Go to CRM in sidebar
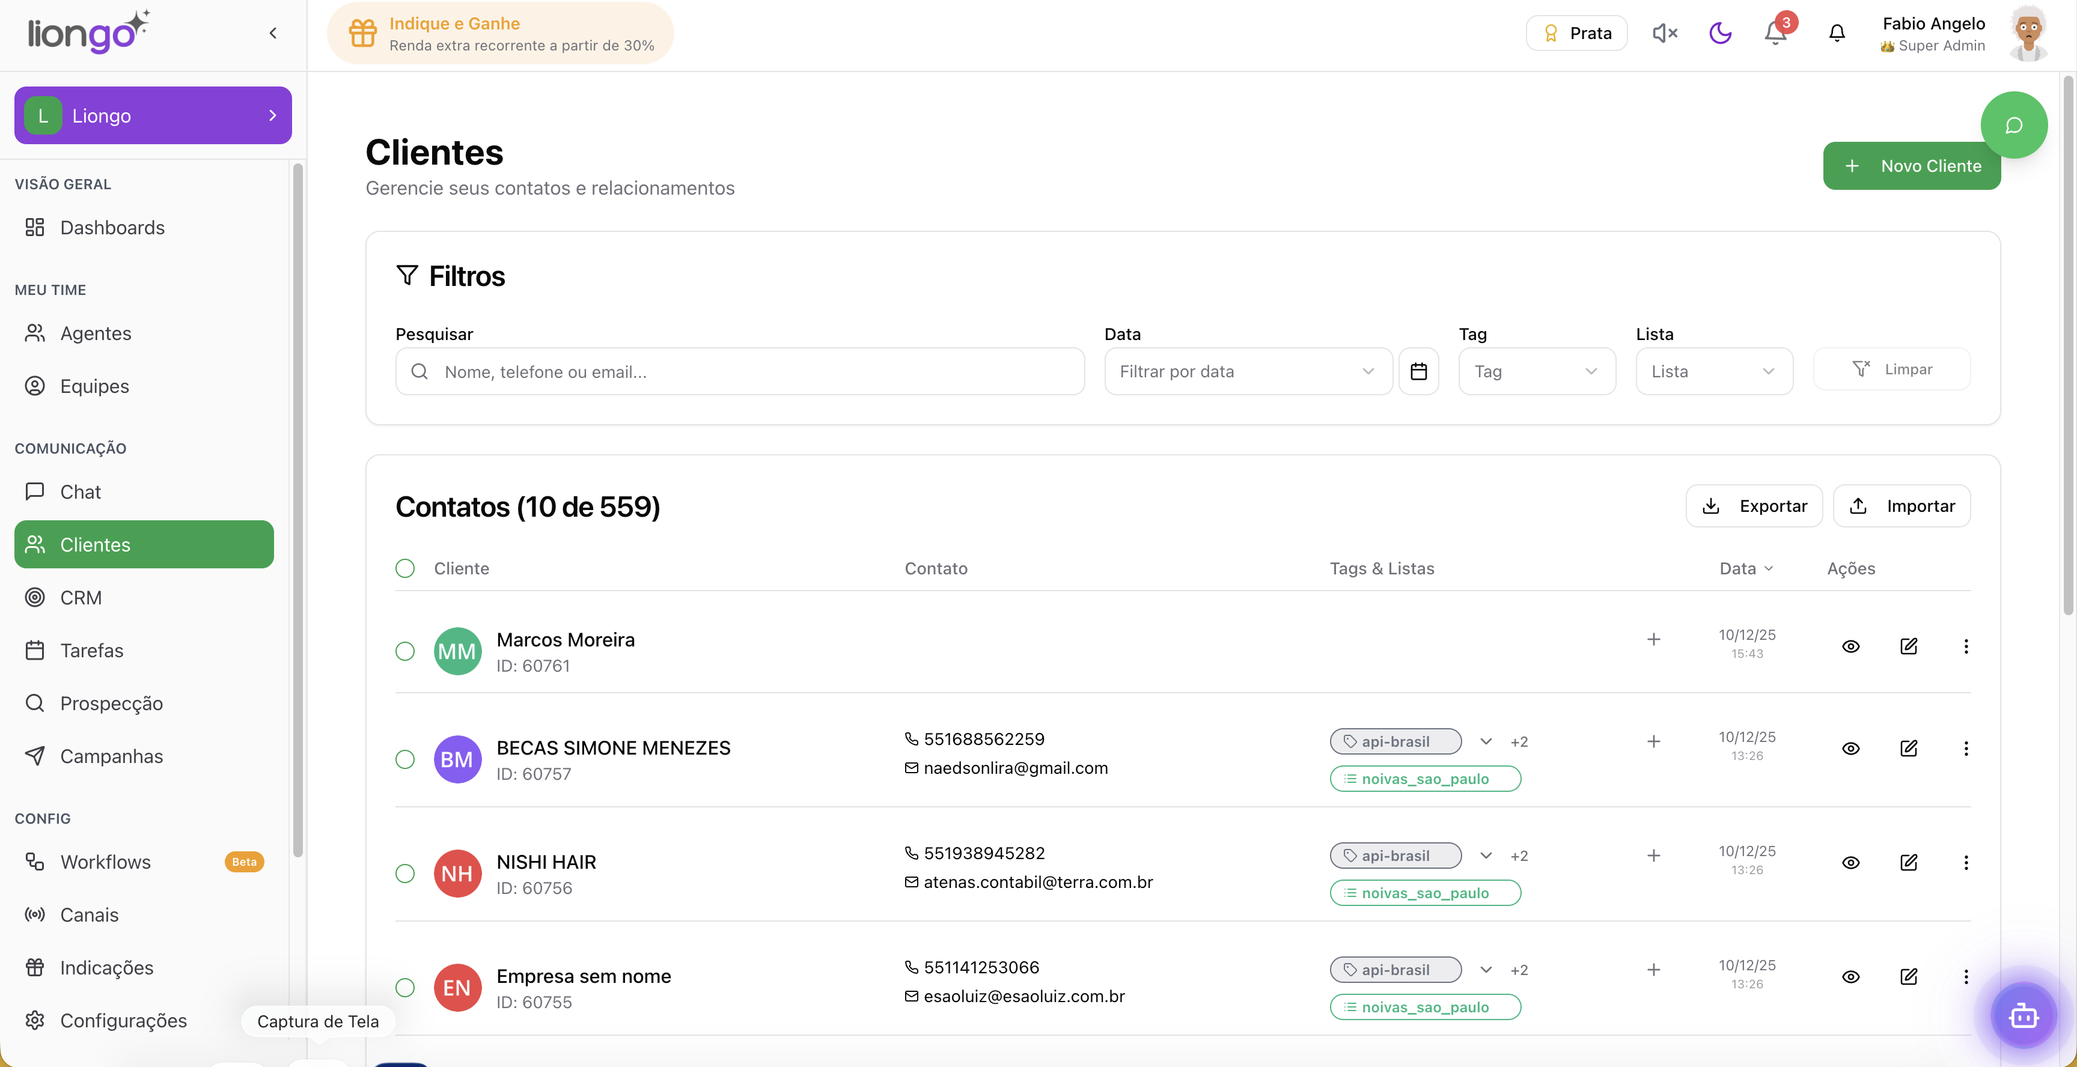Screen dimensions: 2077x1067 (81, 597)
